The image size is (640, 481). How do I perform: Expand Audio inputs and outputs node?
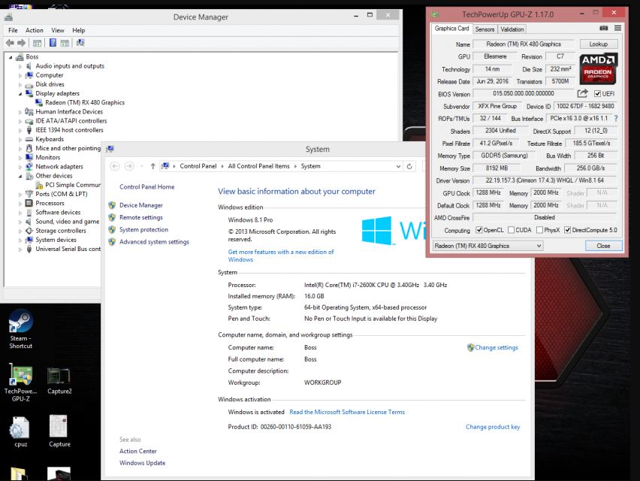20,66
